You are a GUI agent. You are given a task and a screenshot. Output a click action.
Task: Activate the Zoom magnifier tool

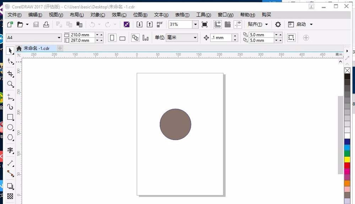coord(10,84)
